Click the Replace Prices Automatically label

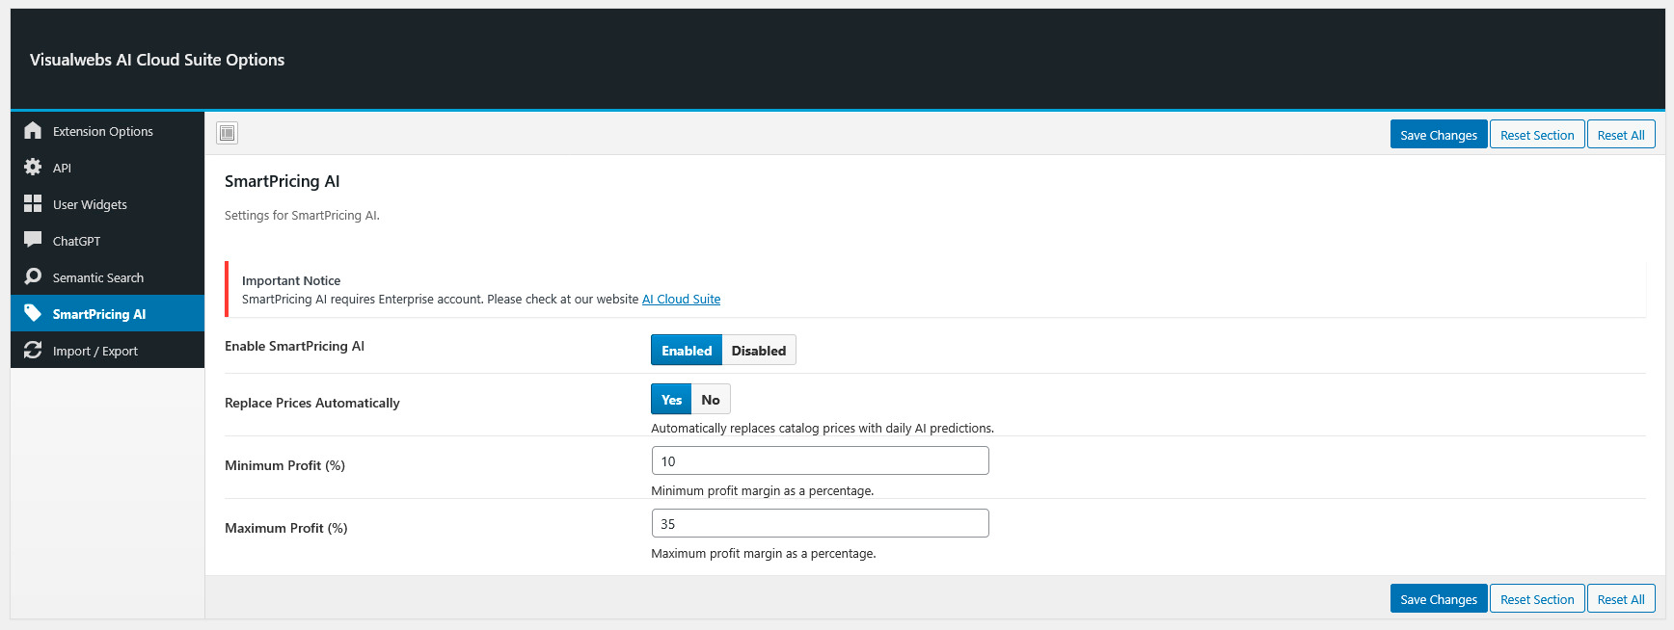tap(312, 404)
